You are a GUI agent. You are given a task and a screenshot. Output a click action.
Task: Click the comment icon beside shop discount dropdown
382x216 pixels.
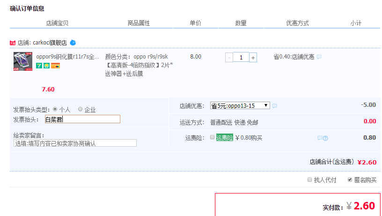274,106
